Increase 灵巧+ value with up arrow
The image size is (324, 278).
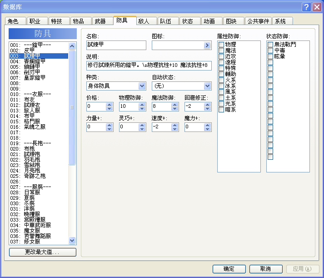click(x=142, y=125)
